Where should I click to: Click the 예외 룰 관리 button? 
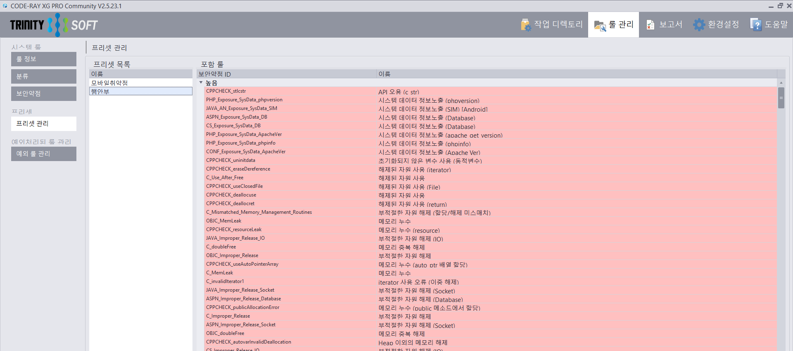(44, 154)
